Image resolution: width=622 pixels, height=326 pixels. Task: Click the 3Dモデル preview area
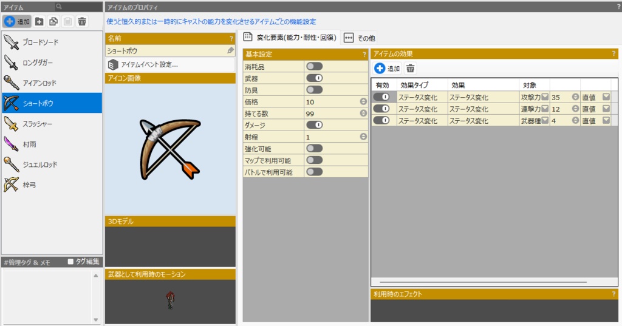coord(170,246)
